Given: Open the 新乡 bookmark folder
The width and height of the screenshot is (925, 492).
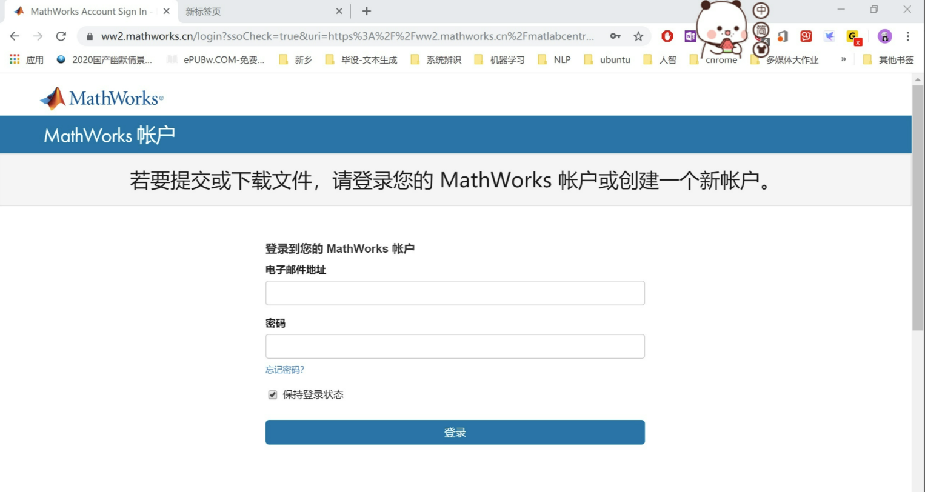Looking at the screenshot, I should tap(295, 59).
